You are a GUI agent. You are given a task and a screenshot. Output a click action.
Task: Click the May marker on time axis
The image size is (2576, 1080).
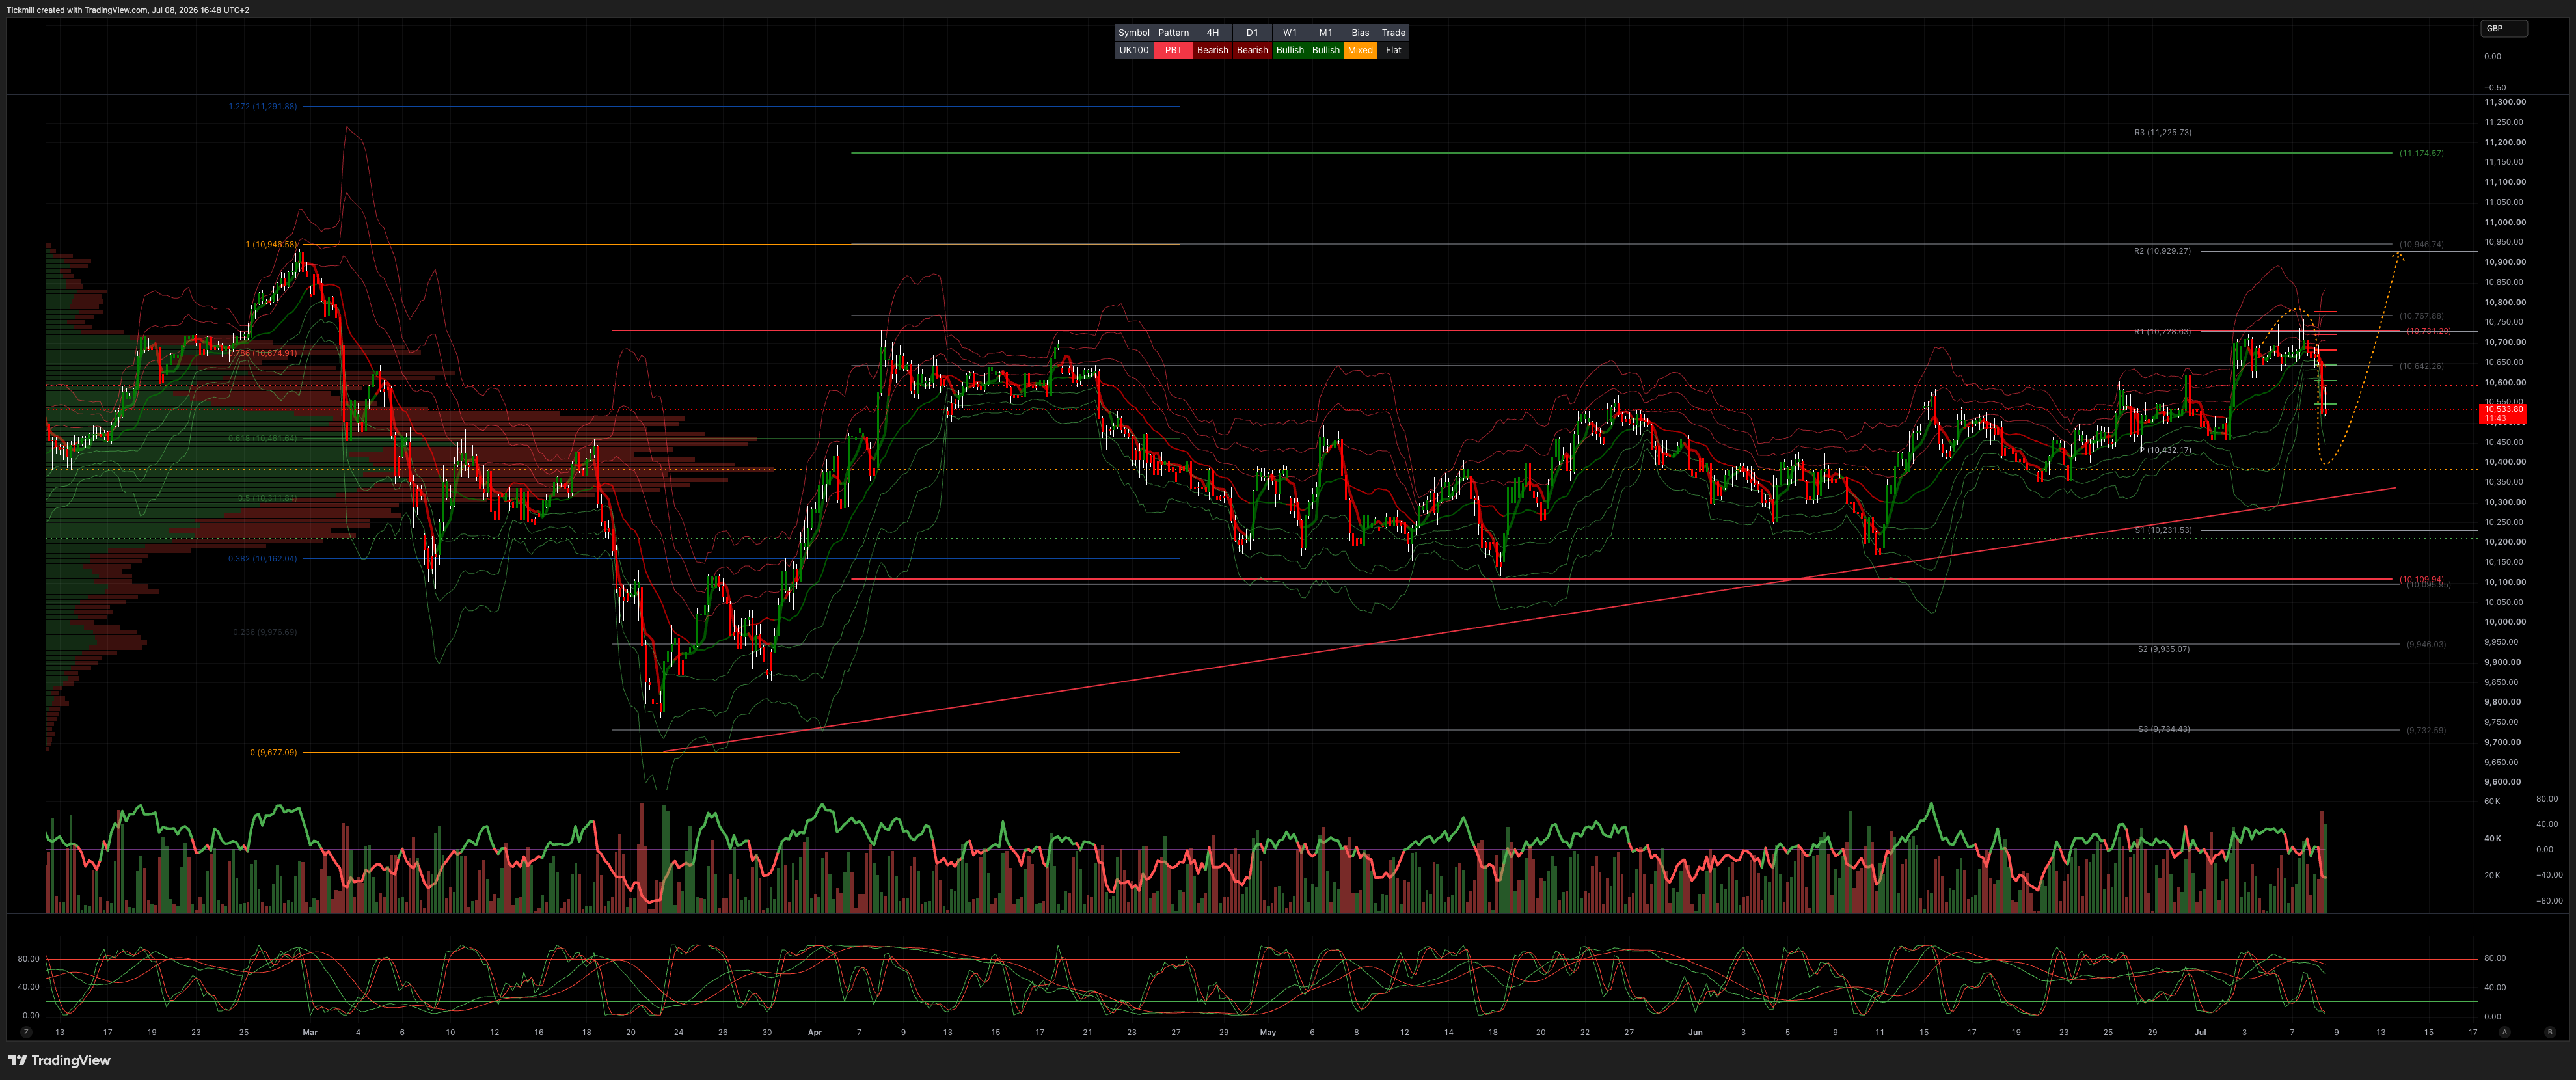click(1268, 1032)
